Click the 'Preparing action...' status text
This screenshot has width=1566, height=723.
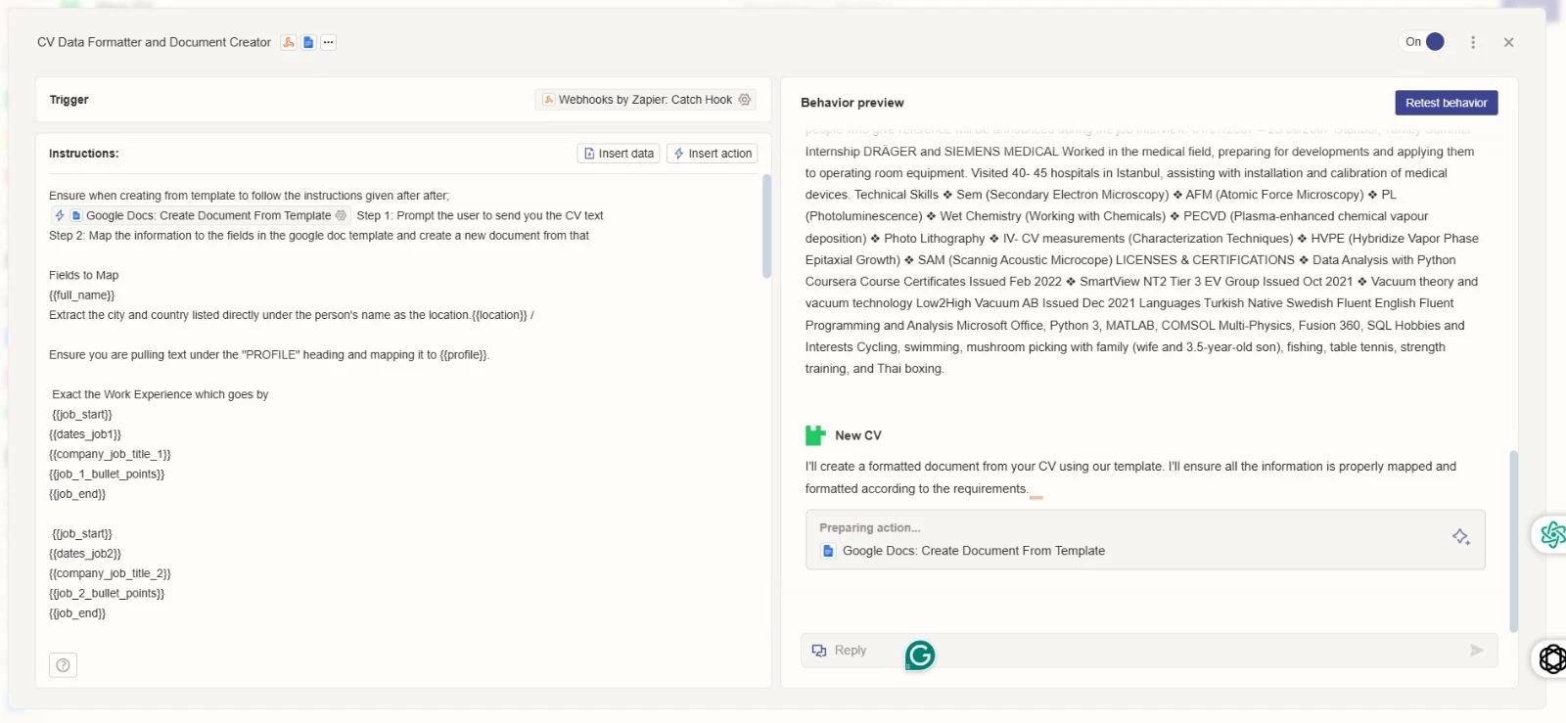(x=870, y=528)
